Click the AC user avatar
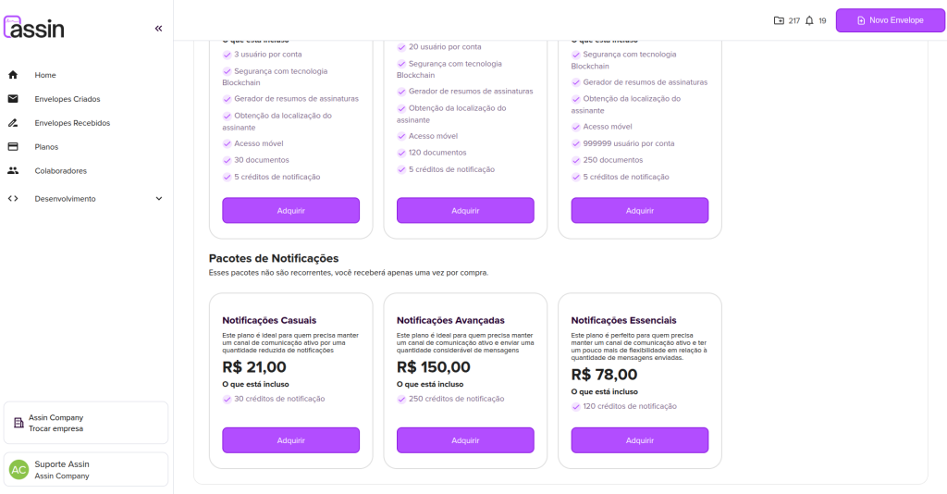This screenshot has width=947, height=494. (18, 470)
